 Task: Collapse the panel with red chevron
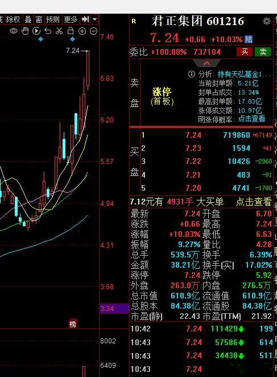click(x=207, y=63)
